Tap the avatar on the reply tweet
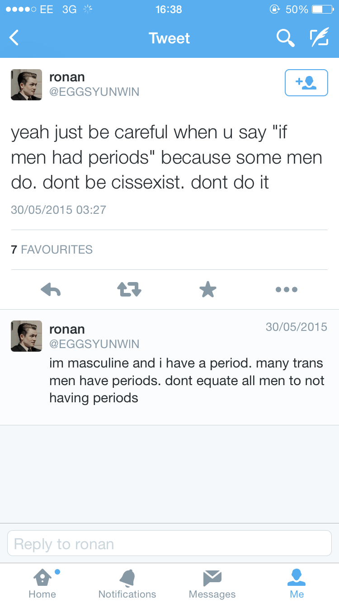 click(27, 336)
